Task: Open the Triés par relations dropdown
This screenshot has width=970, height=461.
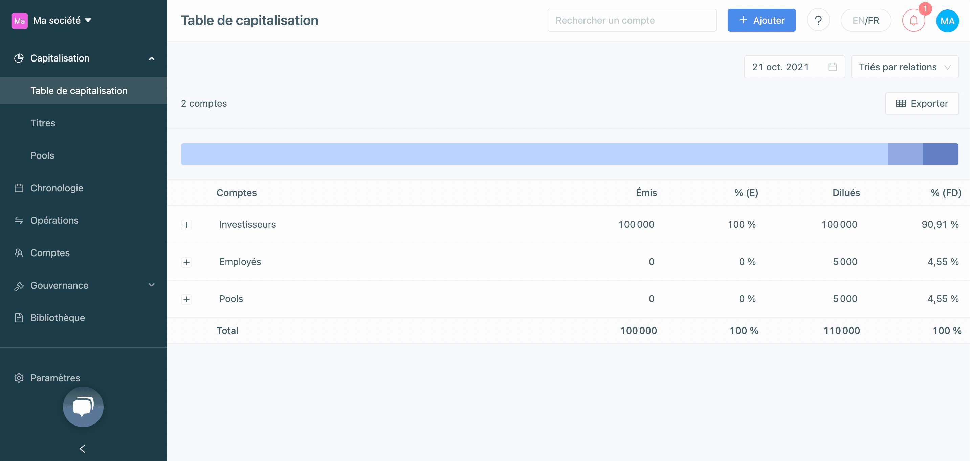Action: point(905,67)
